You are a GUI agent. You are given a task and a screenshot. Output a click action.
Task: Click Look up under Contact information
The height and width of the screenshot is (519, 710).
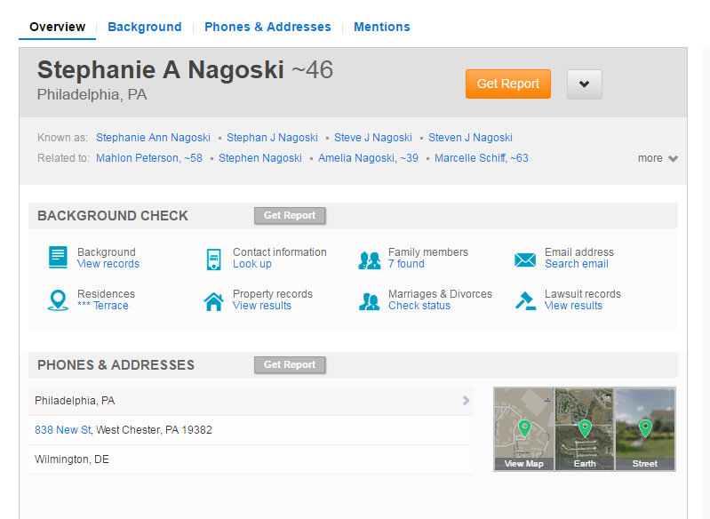pos(252,264)
